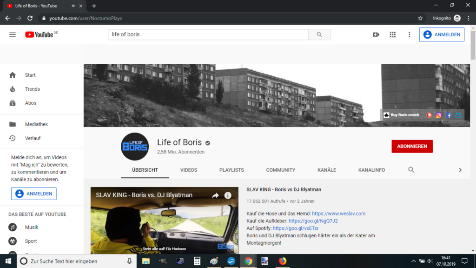Open the Buy Boris merch link
This screenshot has height=268, width=476.
pyautogui.click(x=401, y=115)
